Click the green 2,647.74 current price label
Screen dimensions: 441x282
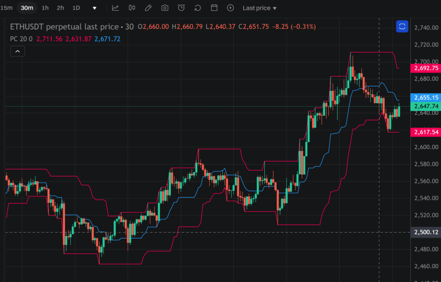coord(425,106)
